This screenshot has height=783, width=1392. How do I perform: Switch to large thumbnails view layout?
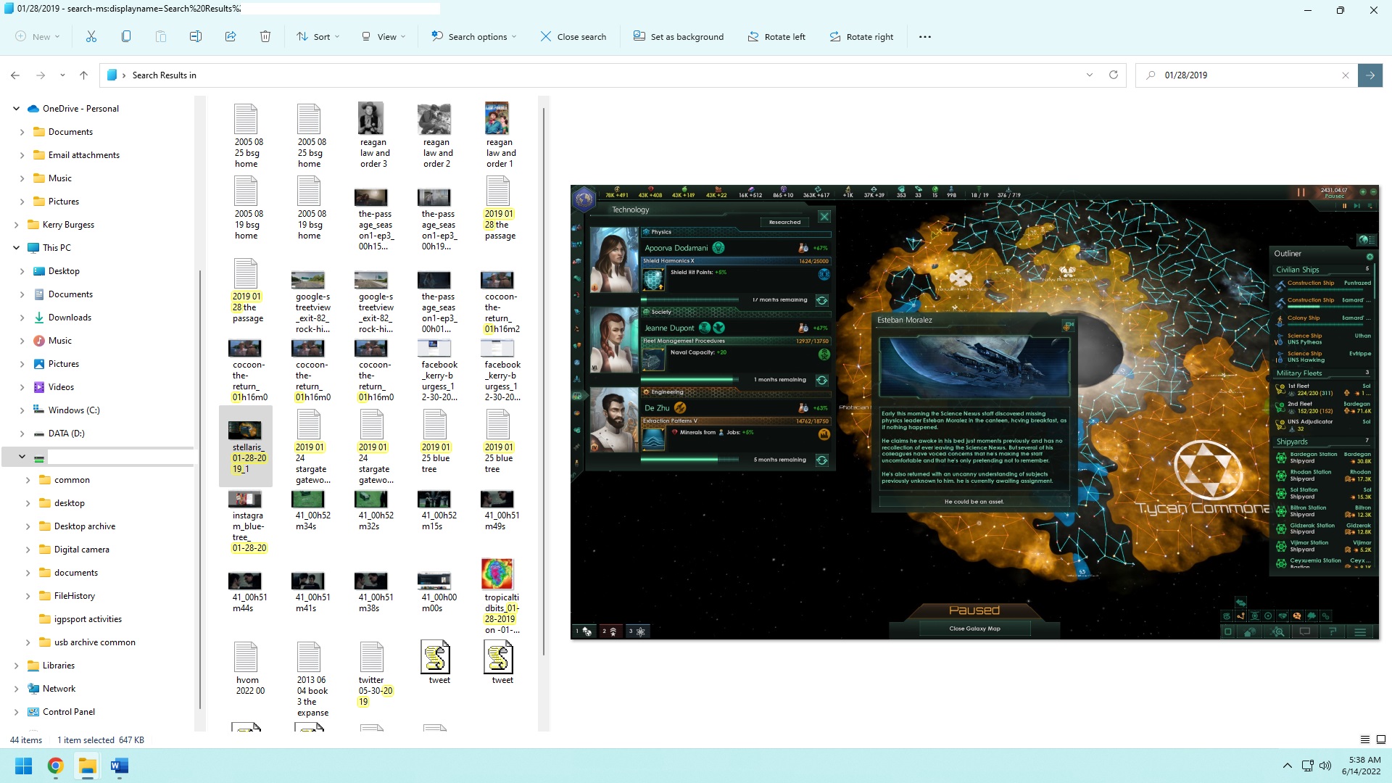pyautogui.click(x=1381, y=739)
